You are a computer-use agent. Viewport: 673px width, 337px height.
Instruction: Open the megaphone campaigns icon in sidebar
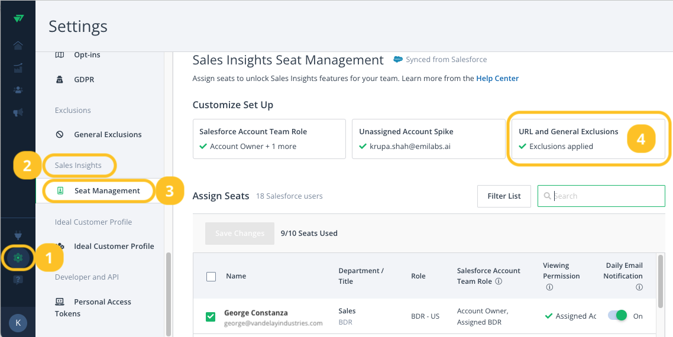click(x=18, y=112)
